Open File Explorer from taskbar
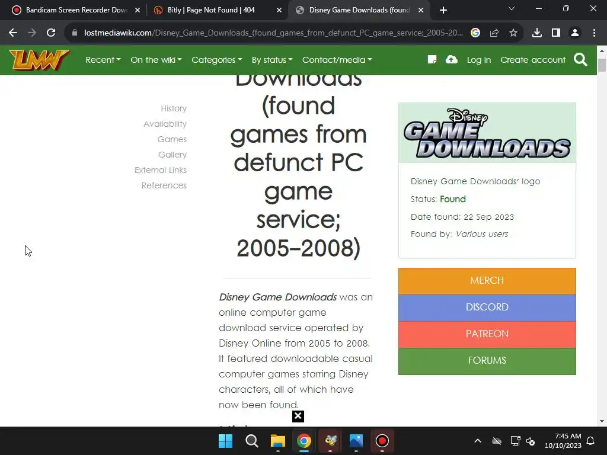 coord(277,441)
